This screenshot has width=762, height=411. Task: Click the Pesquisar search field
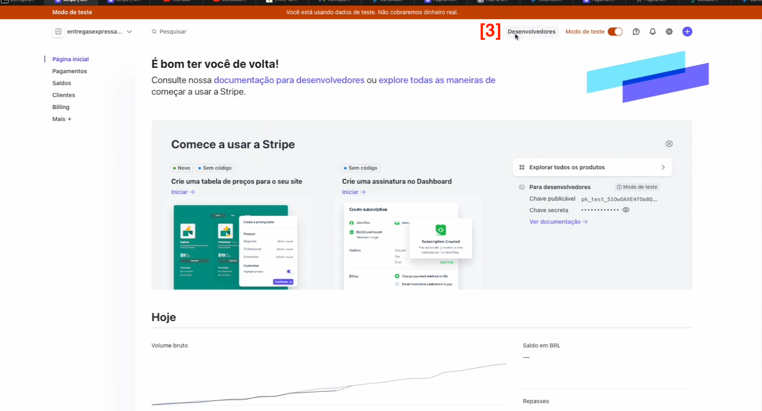173,31
